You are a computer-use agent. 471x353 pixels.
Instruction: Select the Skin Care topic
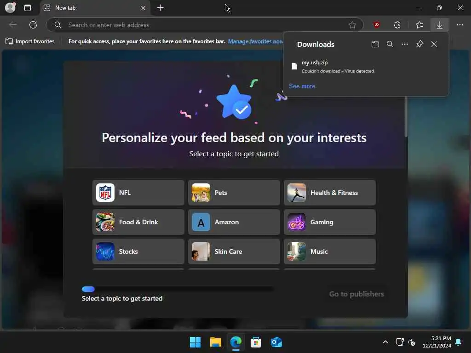click(x=234, y=251)
